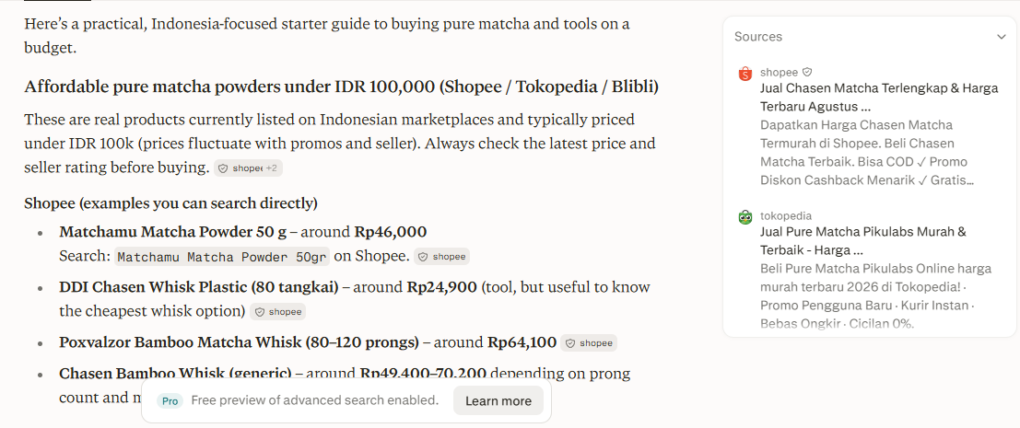The image size is (1020, 428).
Task: Click the Tokopedia owl icon in Sources
Action: pos(745,217)
